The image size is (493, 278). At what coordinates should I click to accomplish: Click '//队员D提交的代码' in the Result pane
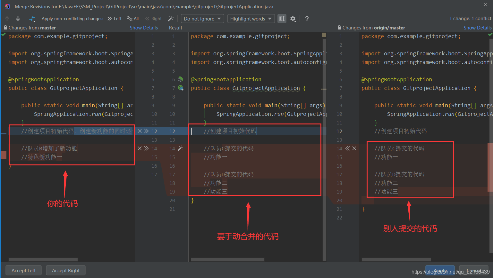click(x=229, y=174)
